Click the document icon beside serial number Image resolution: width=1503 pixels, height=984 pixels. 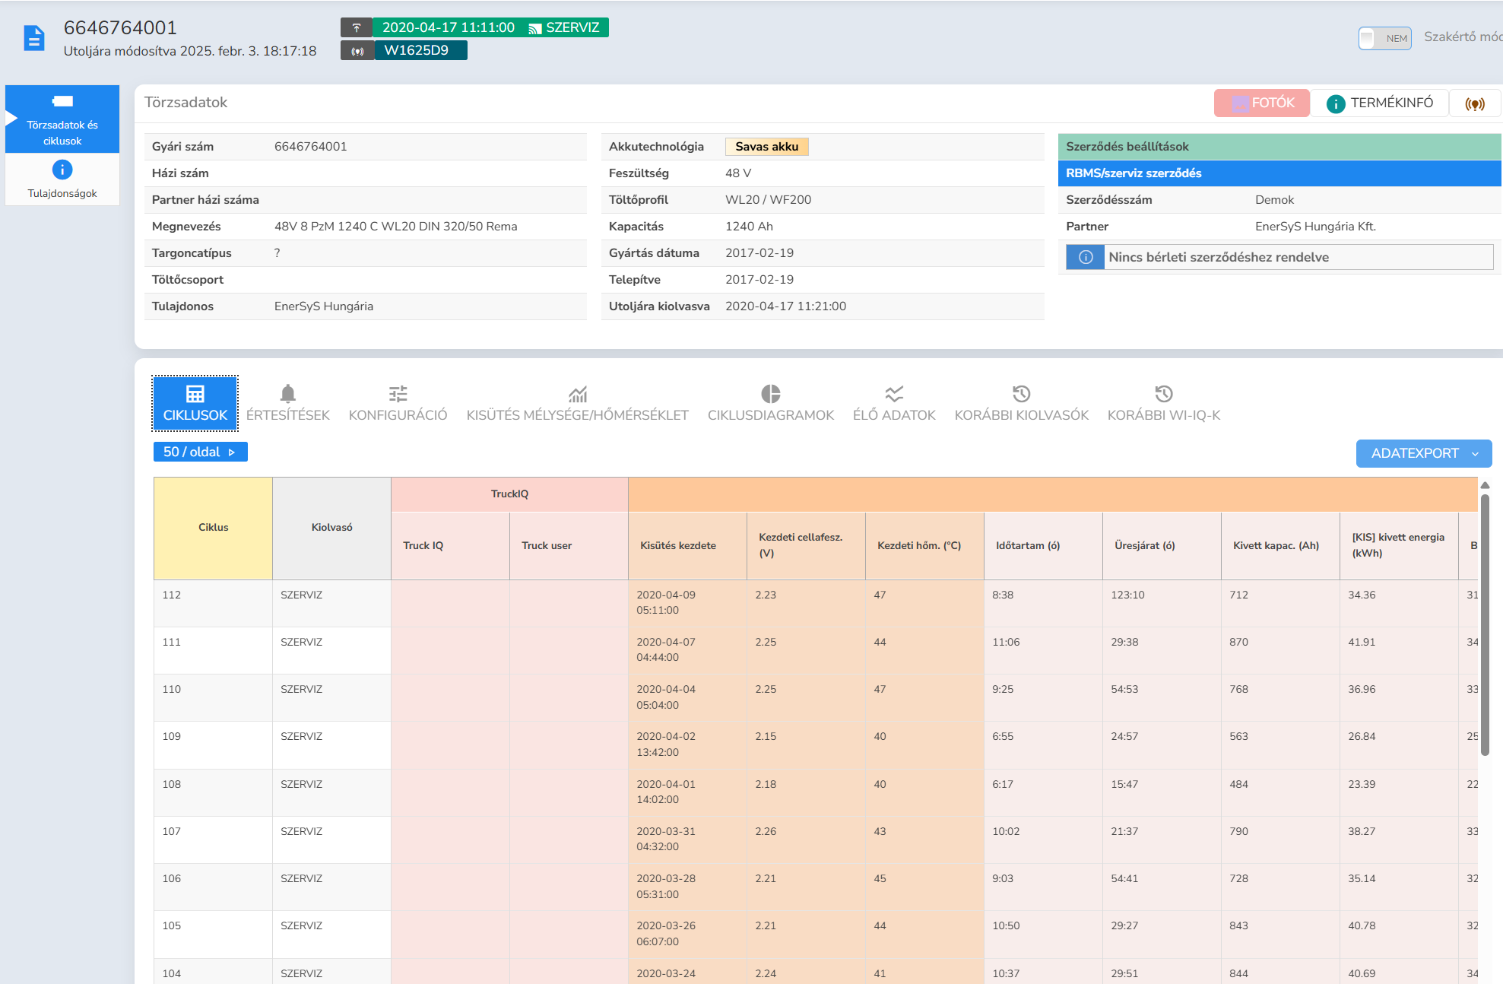coord(33,38)
